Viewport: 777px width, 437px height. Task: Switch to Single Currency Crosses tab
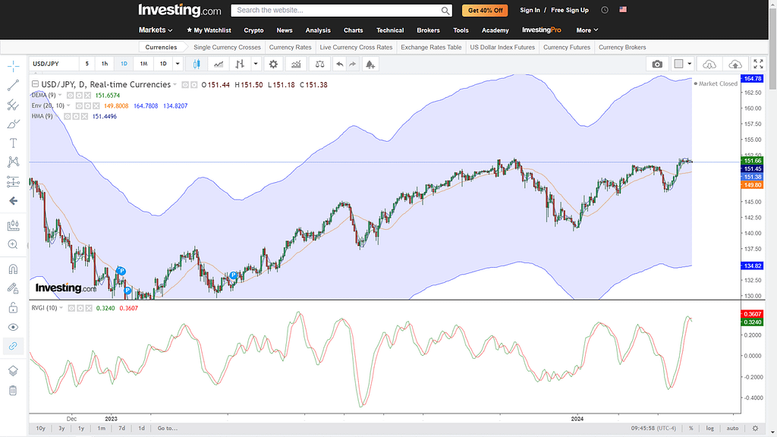227,47
